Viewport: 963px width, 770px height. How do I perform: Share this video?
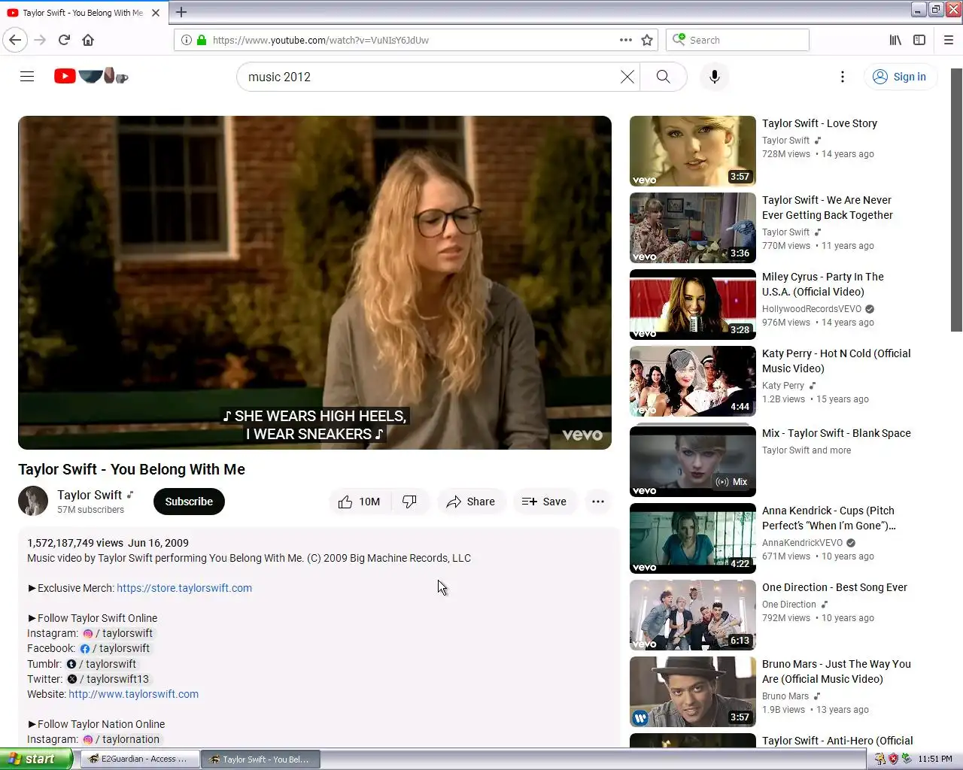470,502
